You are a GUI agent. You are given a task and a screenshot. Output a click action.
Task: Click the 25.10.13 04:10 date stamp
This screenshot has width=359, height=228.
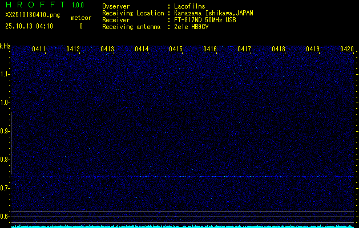(x=29, y=26)
